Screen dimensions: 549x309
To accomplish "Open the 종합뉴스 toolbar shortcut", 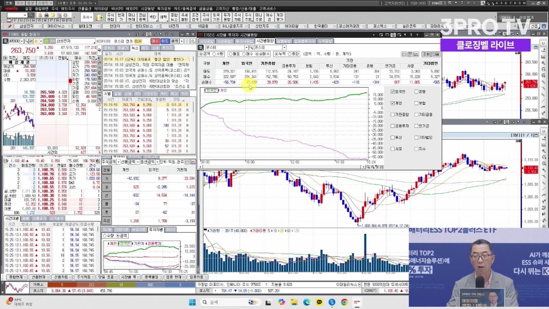I will [174, 17].
